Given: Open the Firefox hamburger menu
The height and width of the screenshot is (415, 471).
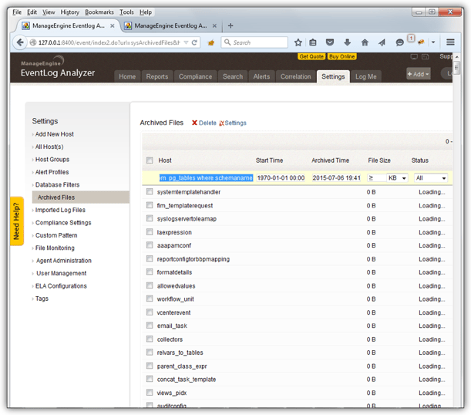Looking at the screenshot, I should (x=451, y=42).
